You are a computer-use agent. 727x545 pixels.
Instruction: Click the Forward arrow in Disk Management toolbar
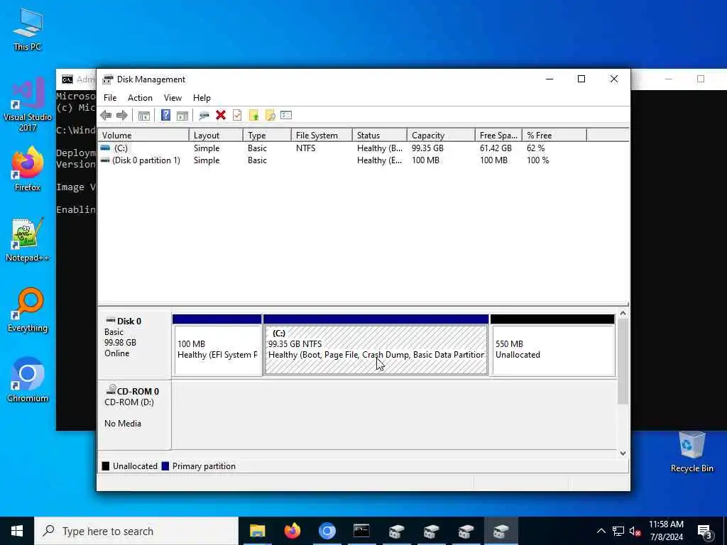click(x=122, y=116)
